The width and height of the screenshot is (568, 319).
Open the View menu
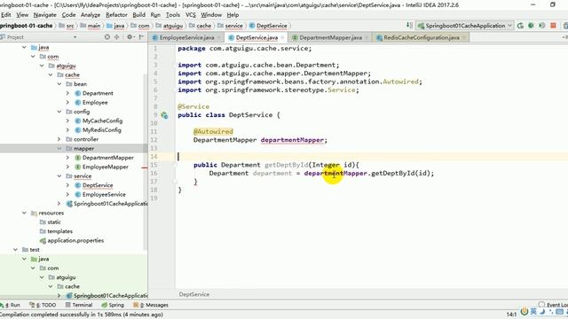pos(22,15)
